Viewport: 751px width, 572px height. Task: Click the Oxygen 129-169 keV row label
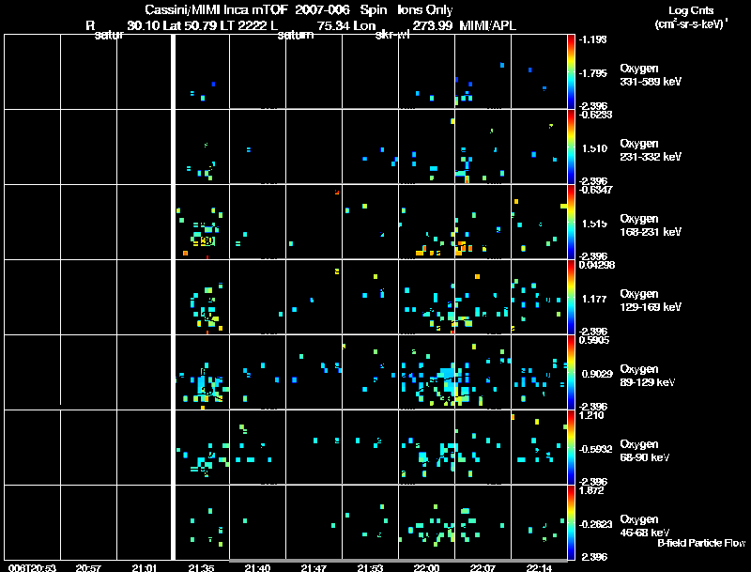[x=651, y=301]
